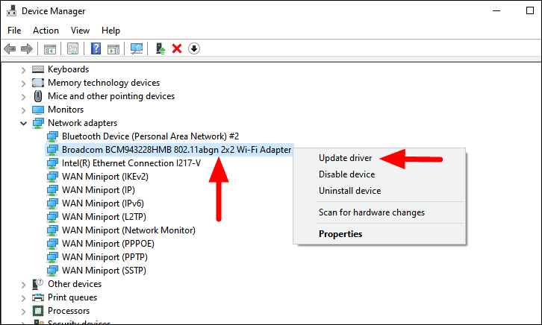This screenshot has width=542, height=325.
Task: Choose Update driver from context menu
Action: click(346, 158)
